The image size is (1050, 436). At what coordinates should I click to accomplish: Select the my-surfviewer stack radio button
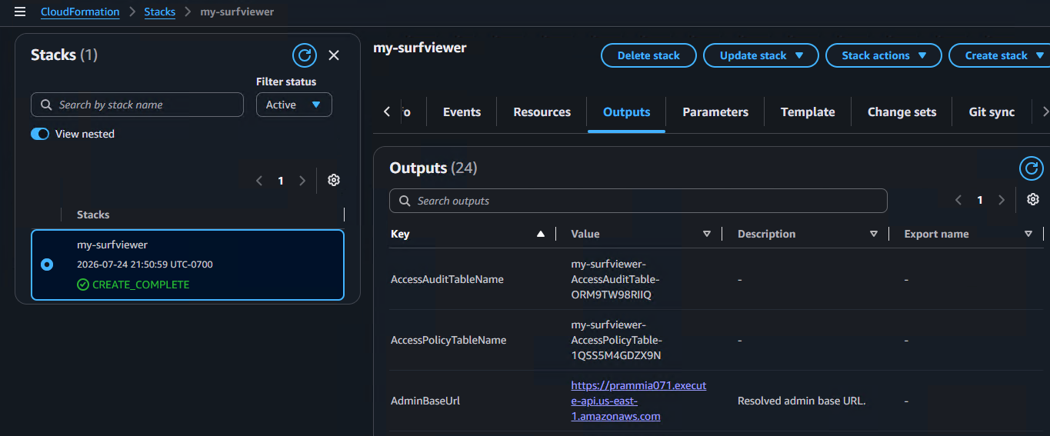(47, 265)
